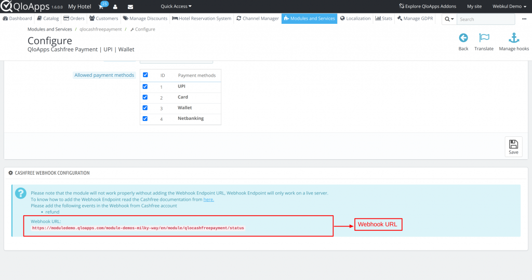The image size is (532, 280).
Task: Open the messages envelope icon
Action: (130, 6)
